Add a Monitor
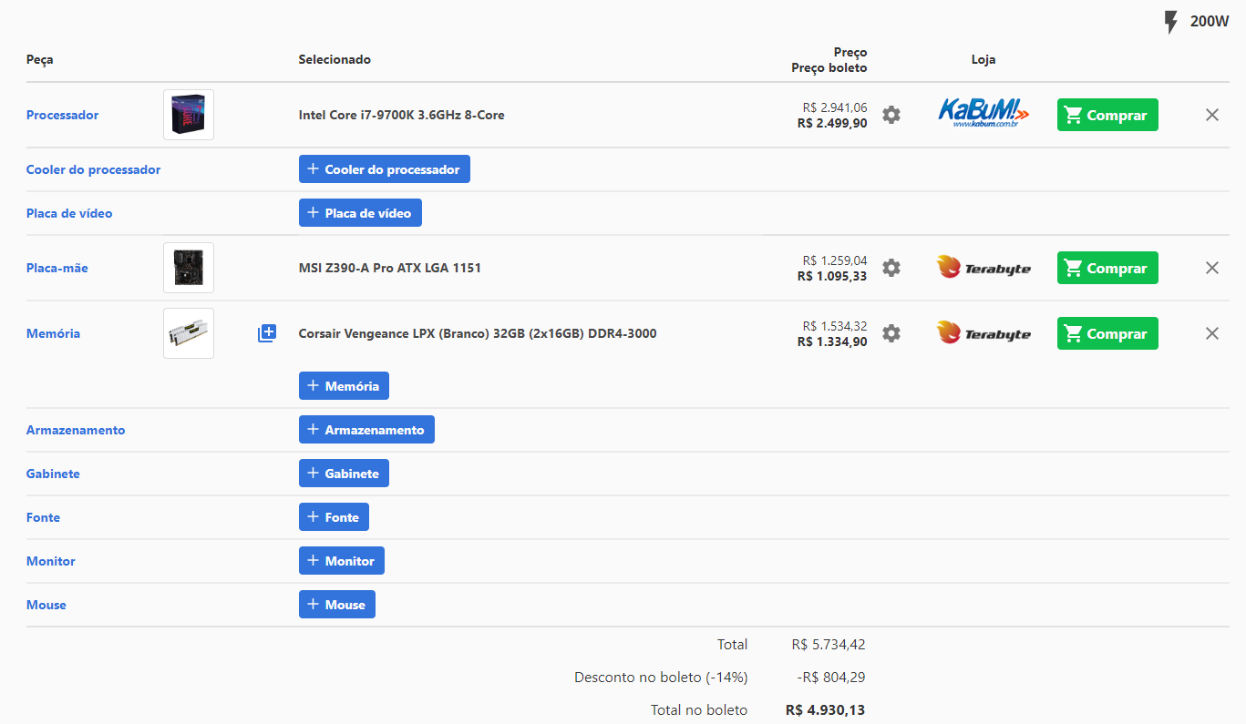 pyautogui.click(x=342, y=561)
